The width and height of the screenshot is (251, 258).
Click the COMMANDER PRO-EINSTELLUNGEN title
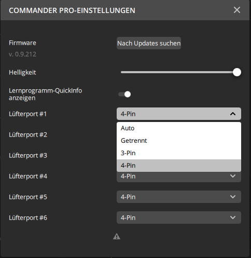(x=72, y=10)
